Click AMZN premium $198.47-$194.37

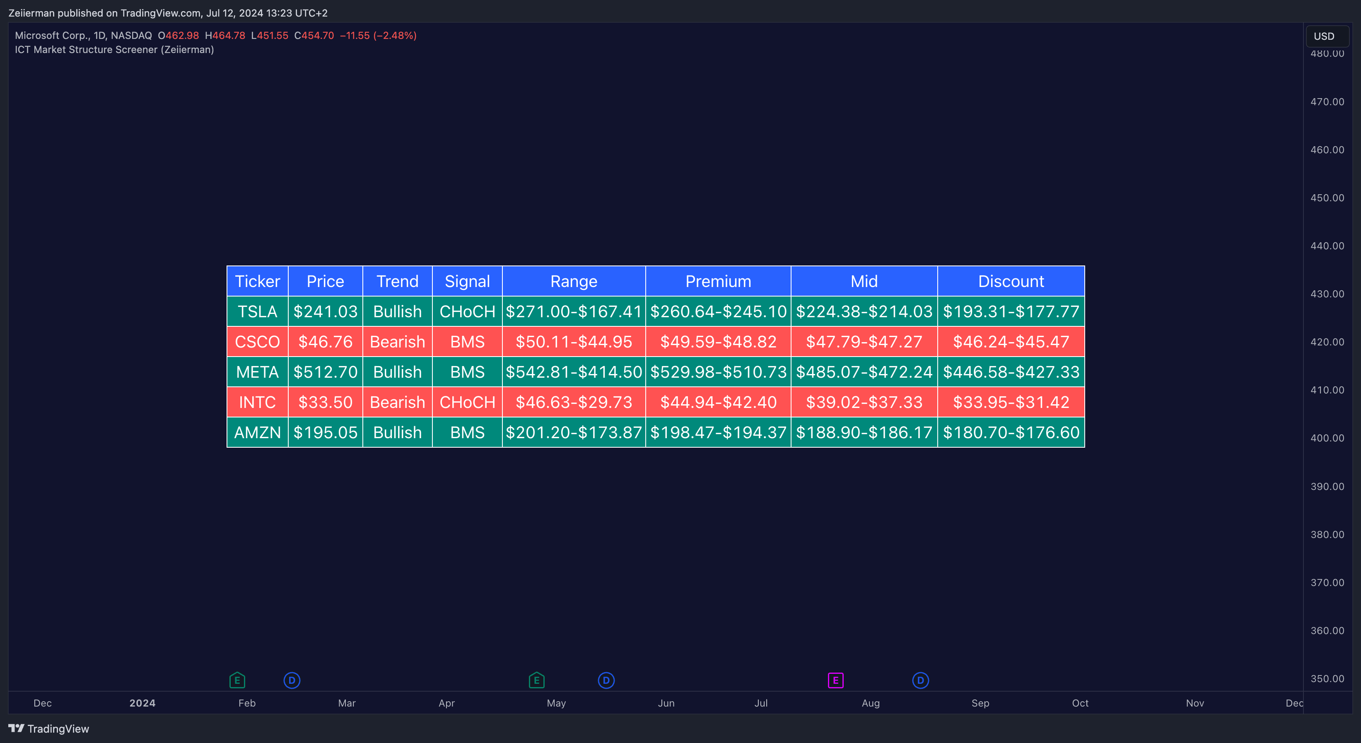tap(718, 432)
